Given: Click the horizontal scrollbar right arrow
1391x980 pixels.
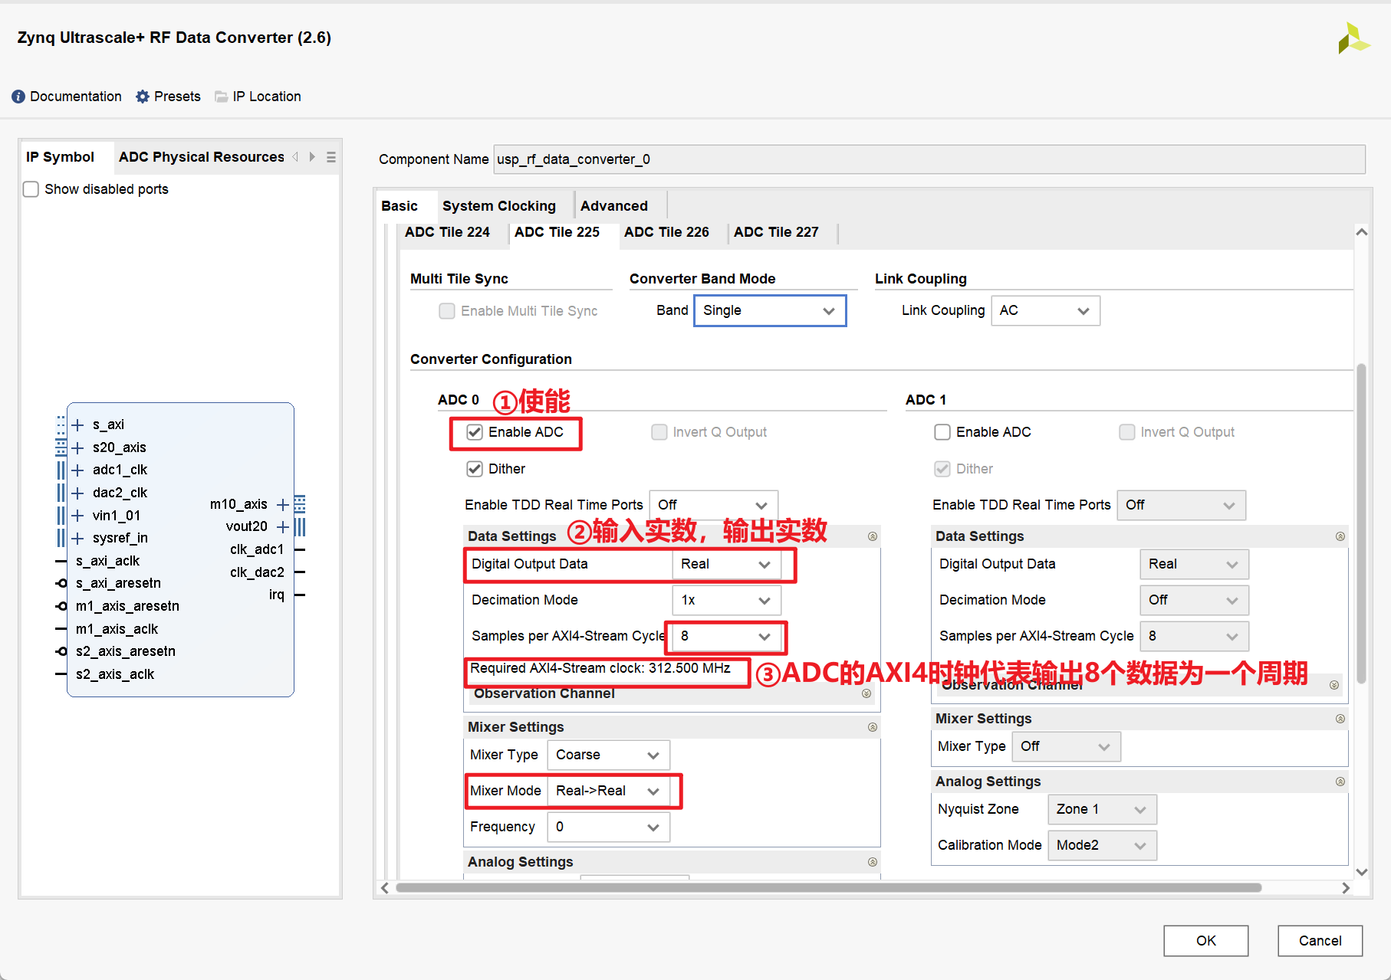Looking at the screenshot, I should 1346,888.
